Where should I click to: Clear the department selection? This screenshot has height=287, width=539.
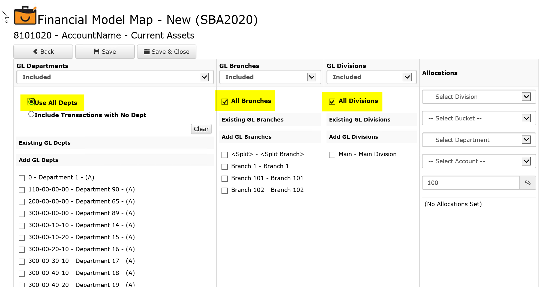pyautogui.click(x=201, y=129)
